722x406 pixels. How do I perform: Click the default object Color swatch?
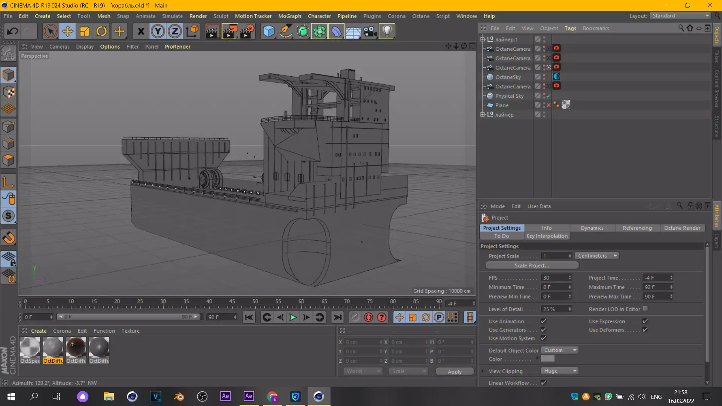[x=548, y=359]
